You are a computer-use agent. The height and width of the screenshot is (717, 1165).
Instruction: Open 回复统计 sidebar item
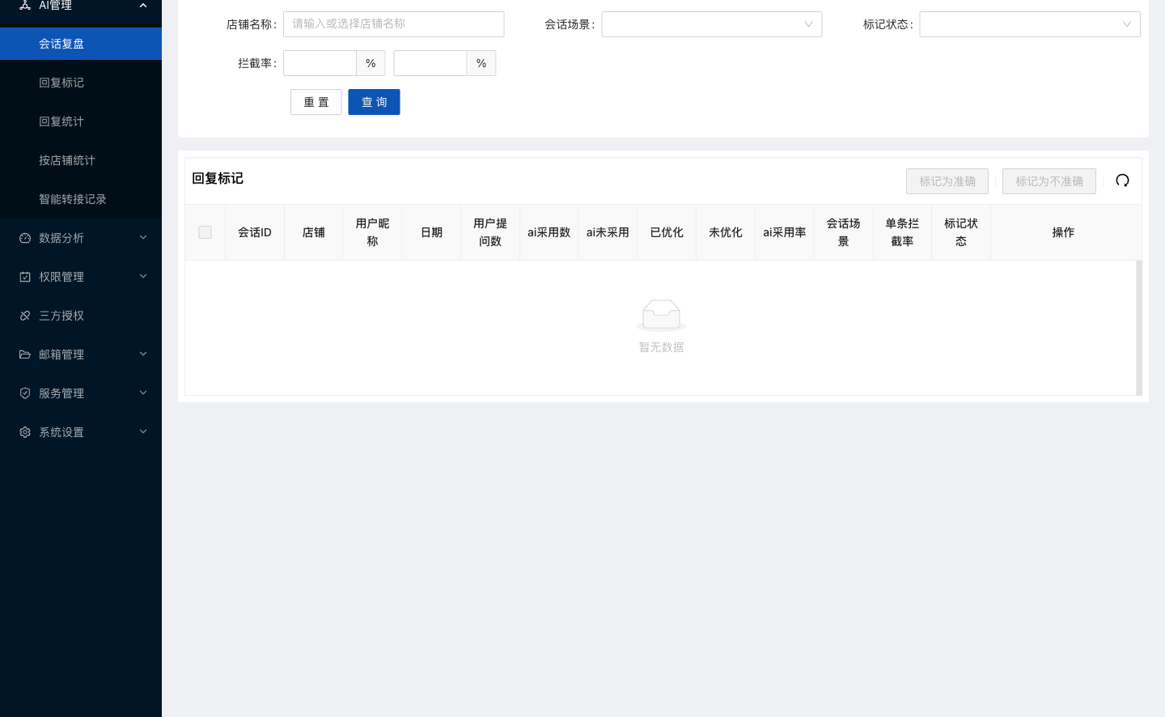[81, 121]
